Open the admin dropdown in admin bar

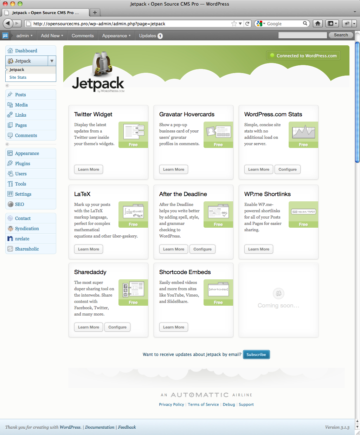(x=24, y=35)
